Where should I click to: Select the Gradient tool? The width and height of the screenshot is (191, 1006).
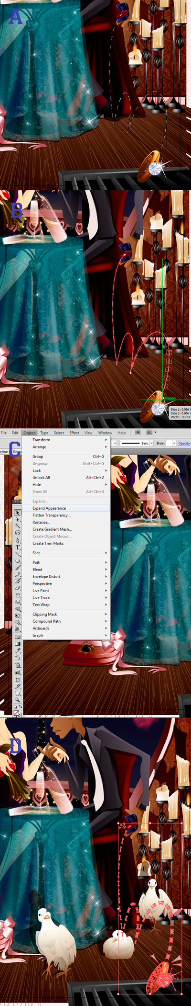[18, 643]
